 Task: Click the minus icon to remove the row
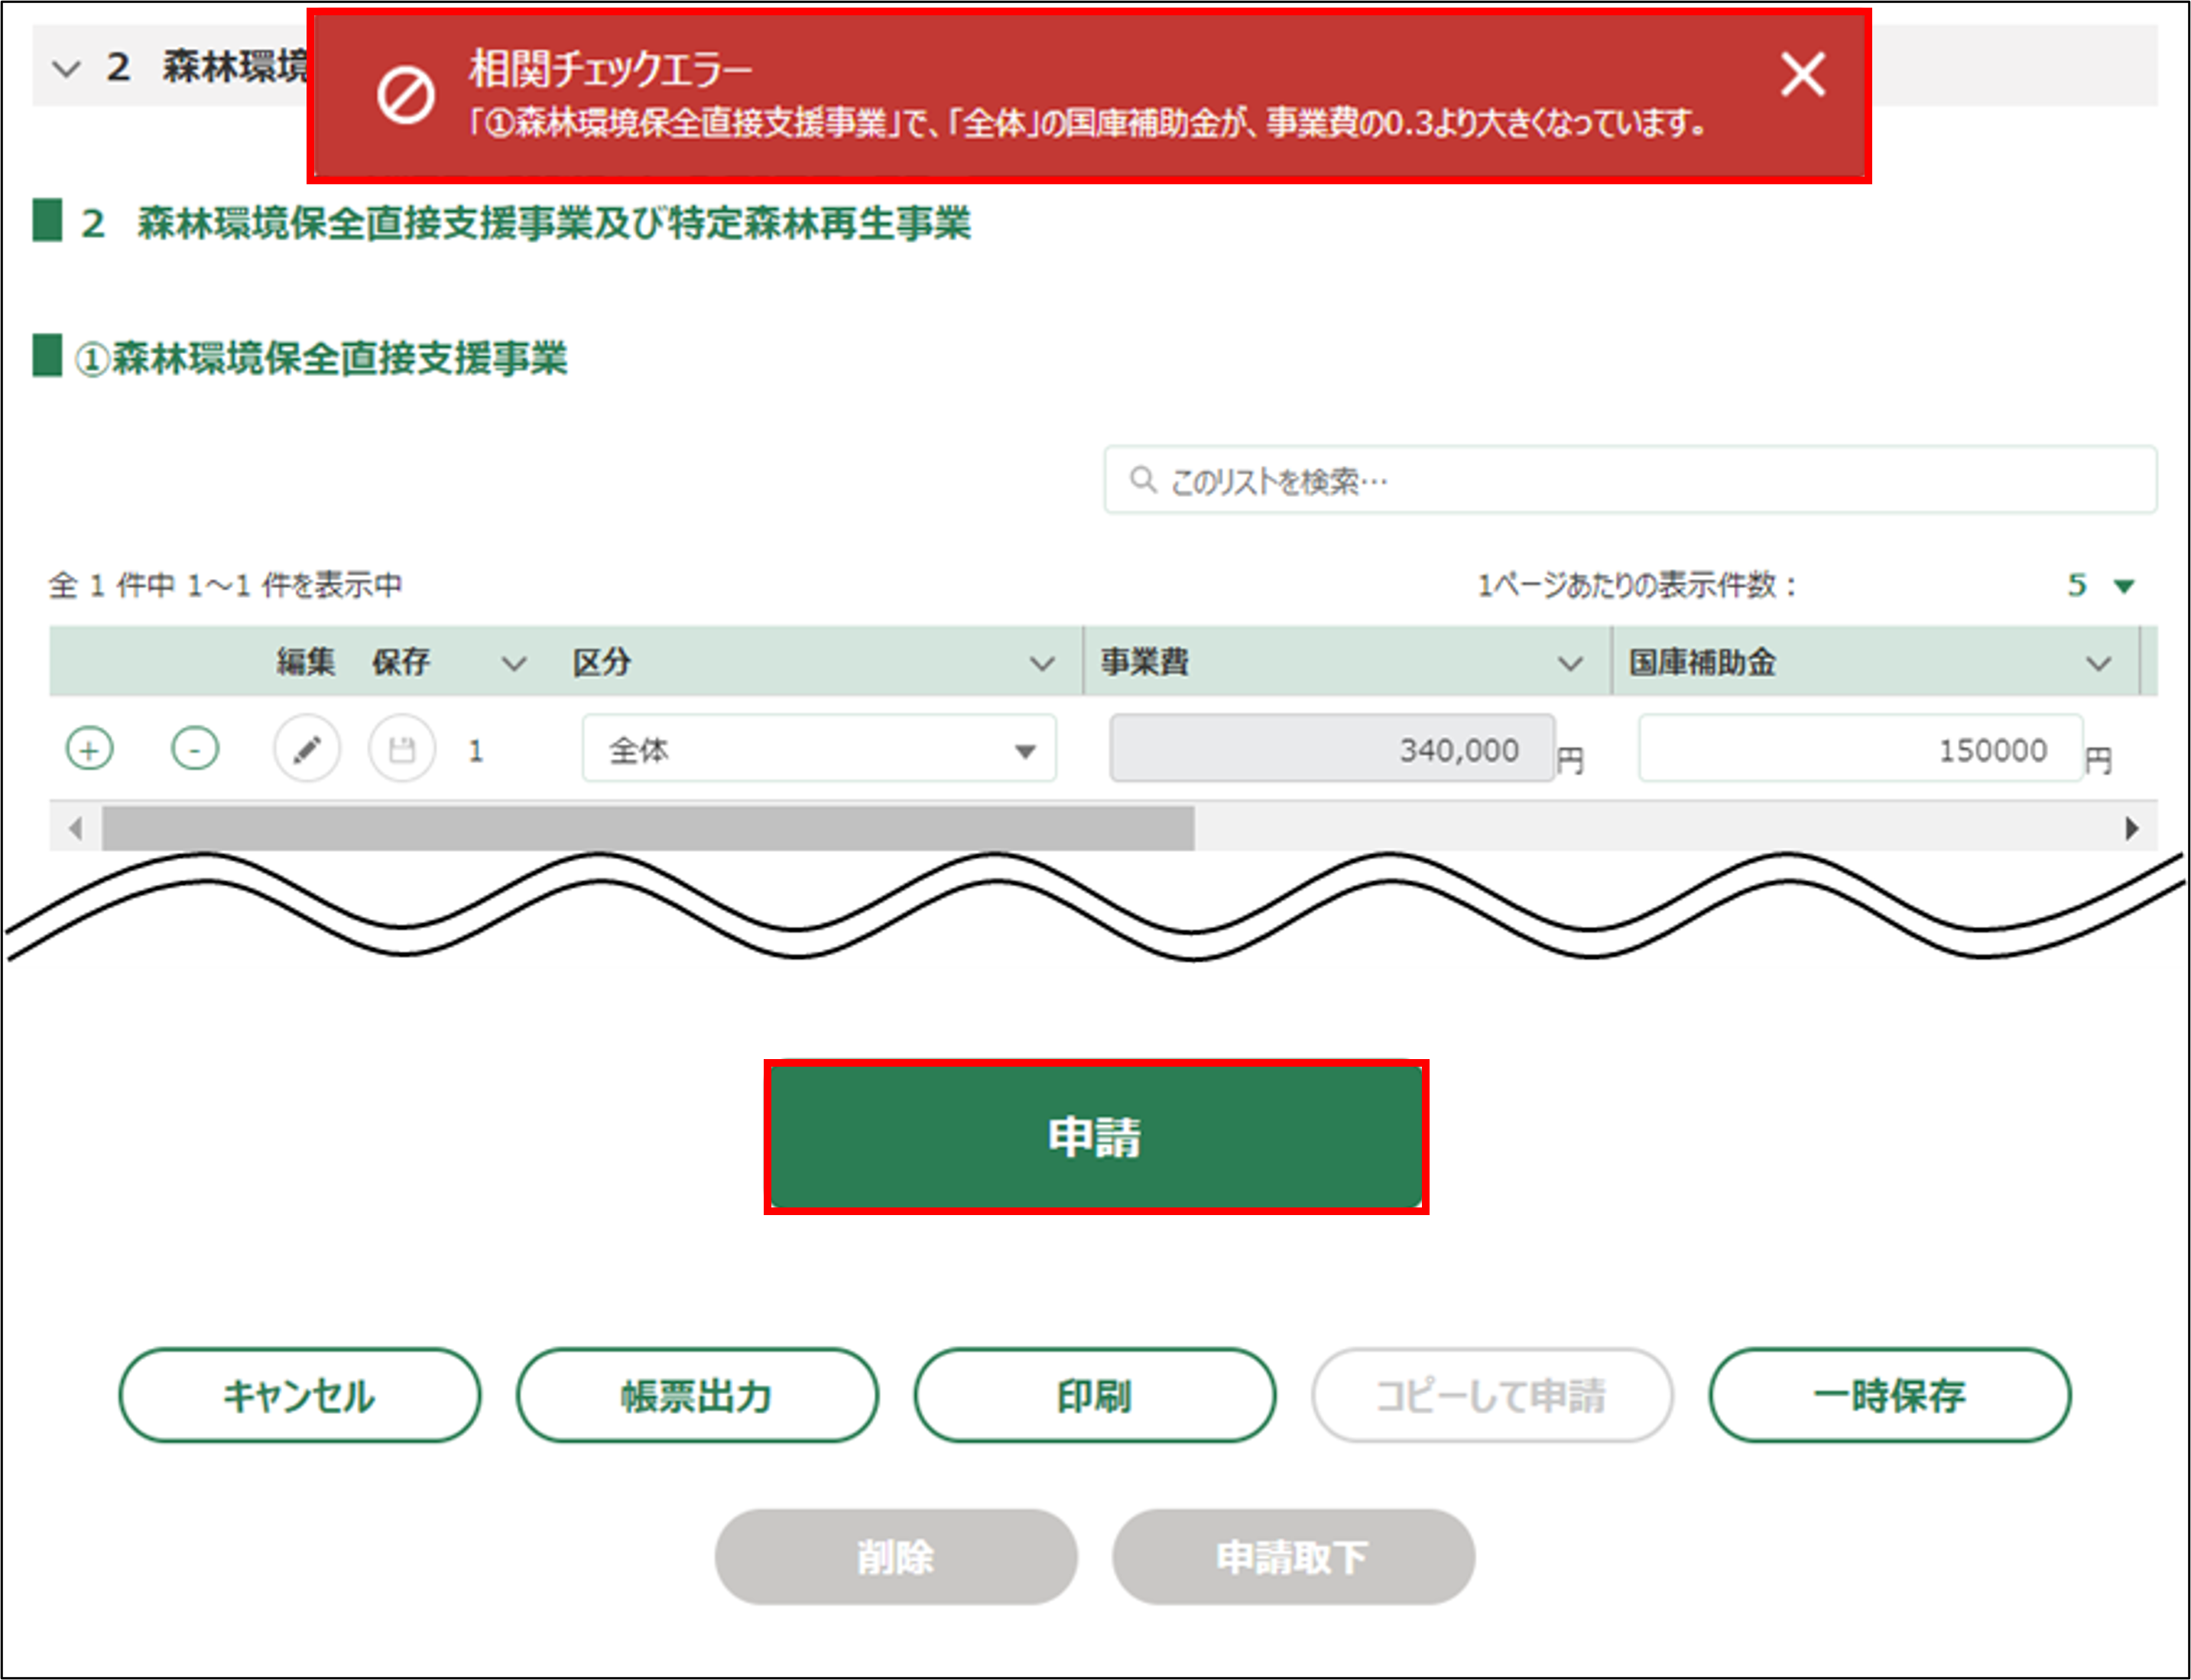(x=196, y=749)
